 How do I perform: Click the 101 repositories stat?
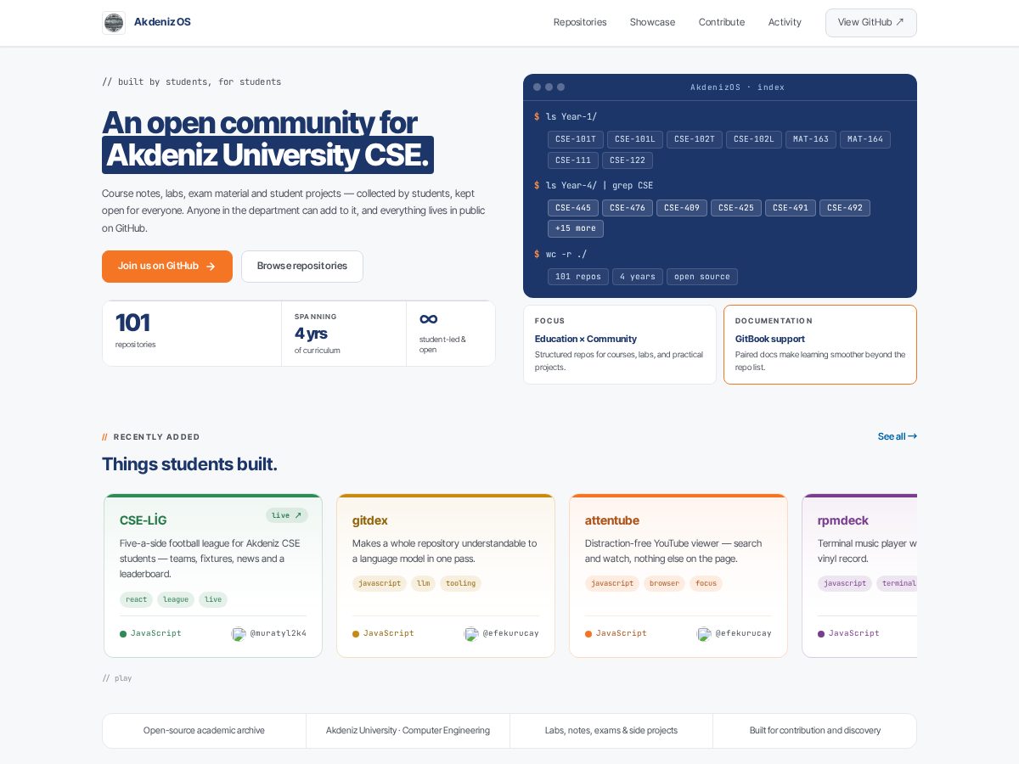(192, 334)
